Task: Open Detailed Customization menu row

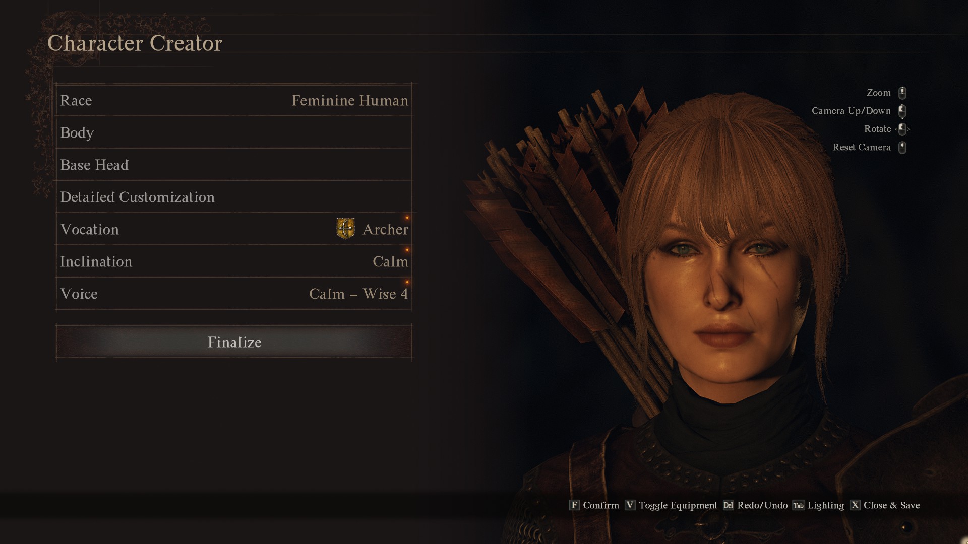Action: pos(234,197)
